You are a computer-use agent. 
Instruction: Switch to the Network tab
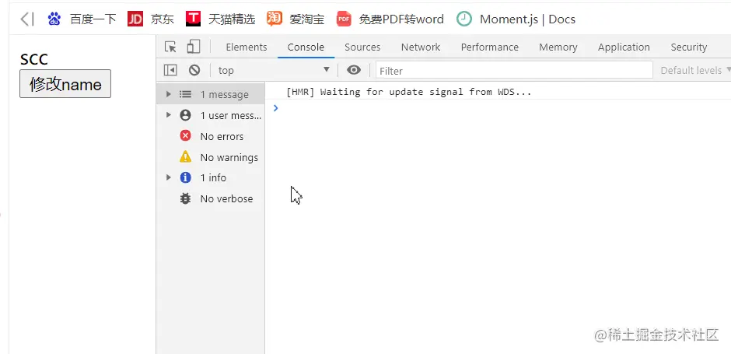(x=421, y=47)
